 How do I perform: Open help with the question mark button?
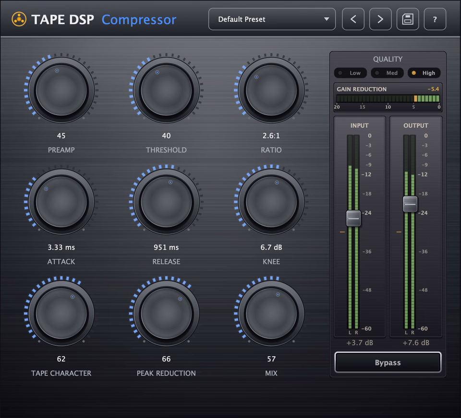point(435,19)
